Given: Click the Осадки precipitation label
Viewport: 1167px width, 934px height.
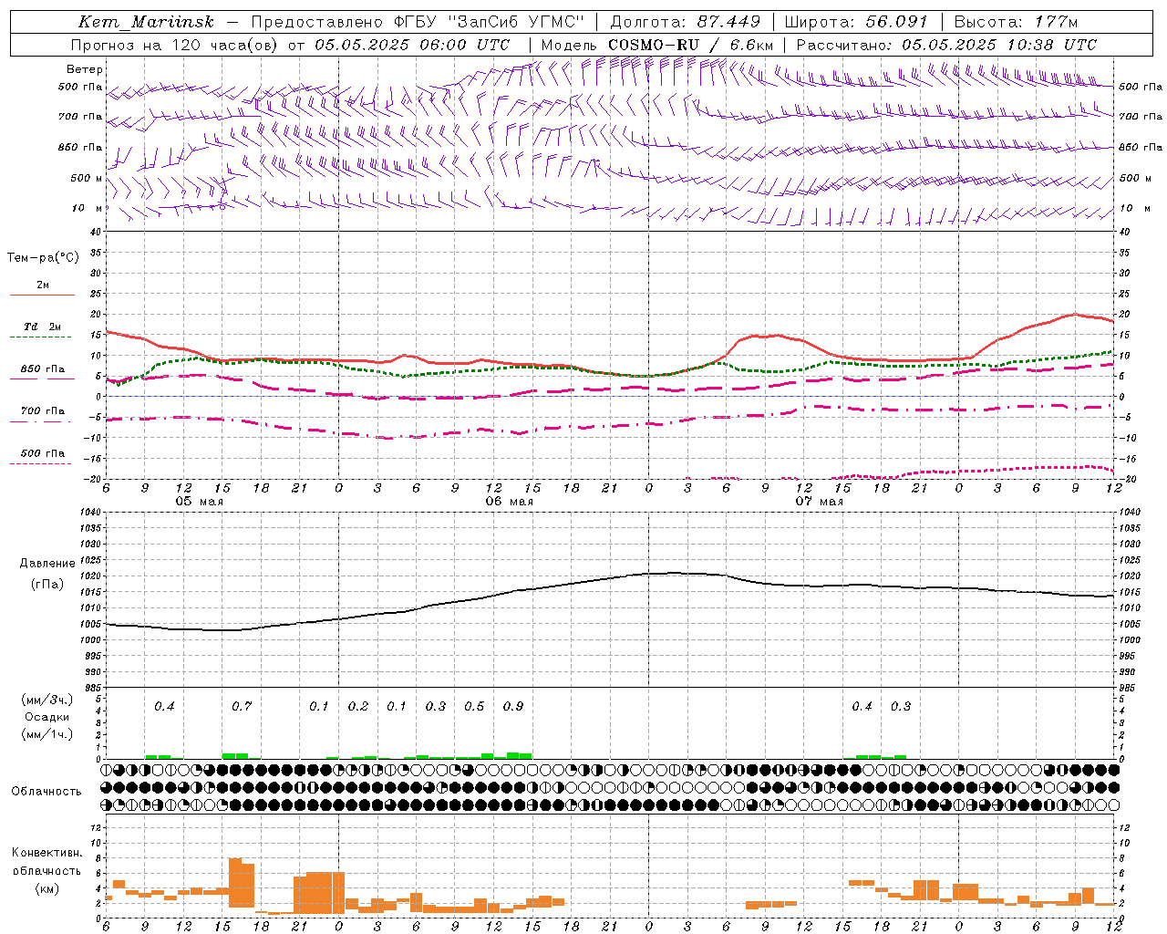Looking at the screenshot, I should [47, 717].
